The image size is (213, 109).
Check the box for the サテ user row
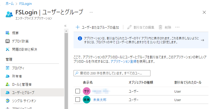pos(78,91)
